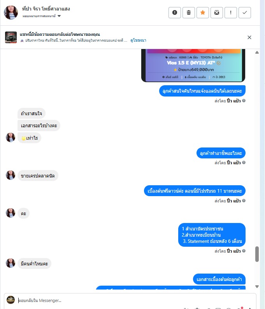This screenshot has height=309, width=265.
Task: Click the scroll-up arrow of the chat
Action: pyautogui.click(x=257, y=53)
